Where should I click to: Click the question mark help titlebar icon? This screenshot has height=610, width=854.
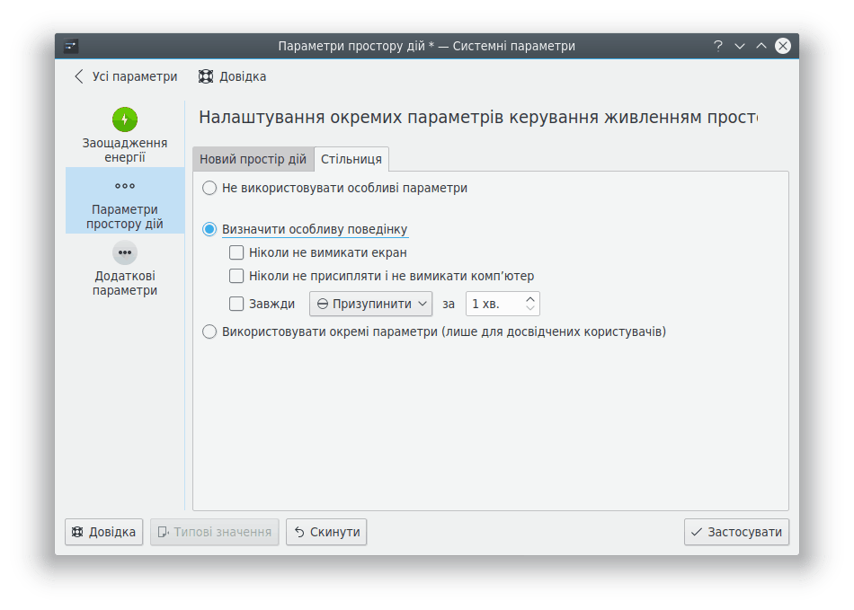coord(718,46)
